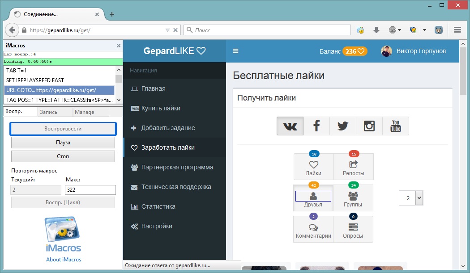Toggle the hamburger sidebar menu icon
The height and width of the screenshot is (273, 470).
tap(235, 51)
